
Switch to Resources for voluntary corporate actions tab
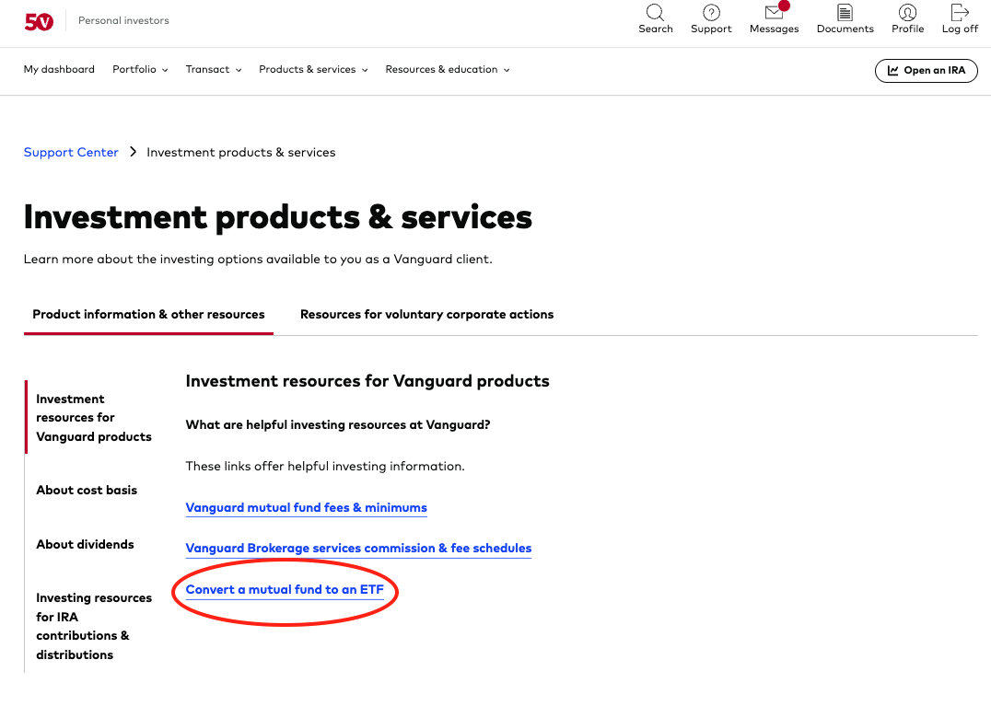pos(426,315)
